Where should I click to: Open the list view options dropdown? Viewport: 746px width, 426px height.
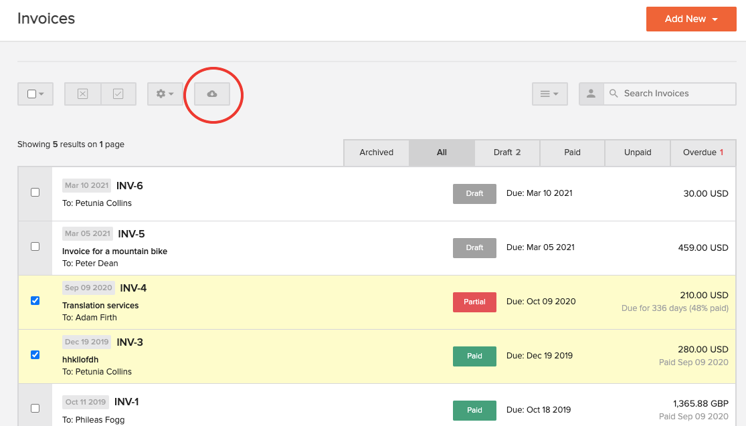click(549, 94)
